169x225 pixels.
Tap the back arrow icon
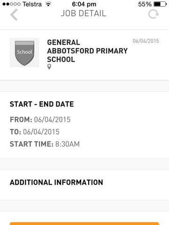click(x=14, y=15)
